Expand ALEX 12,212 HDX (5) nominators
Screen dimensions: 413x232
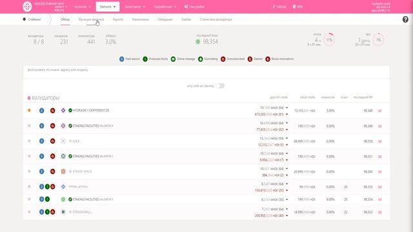coord(287,144)
